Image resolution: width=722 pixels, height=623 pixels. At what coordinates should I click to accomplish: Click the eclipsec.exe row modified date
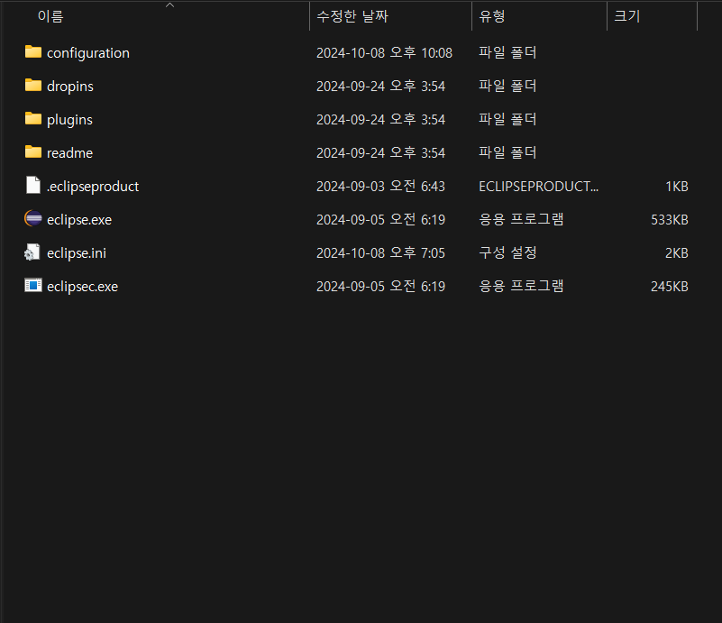pos(380,287)
